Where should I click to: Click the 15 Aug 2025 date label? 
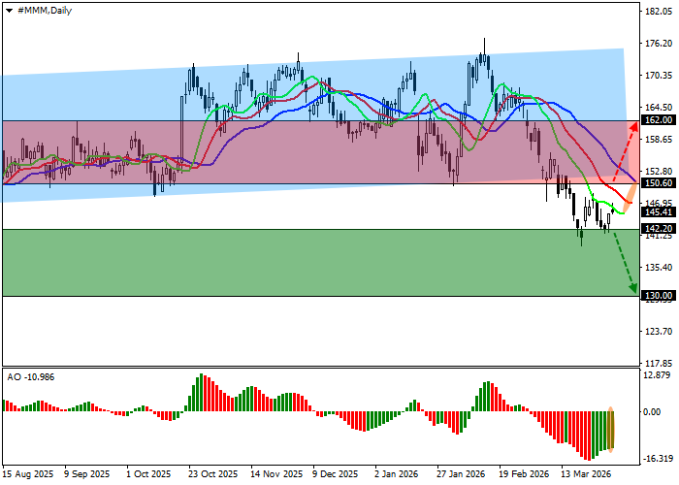coord(28,474)
